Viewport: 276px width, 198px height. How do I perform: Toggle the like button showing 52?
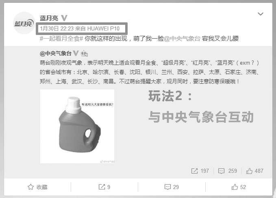(x=239, y=187)
